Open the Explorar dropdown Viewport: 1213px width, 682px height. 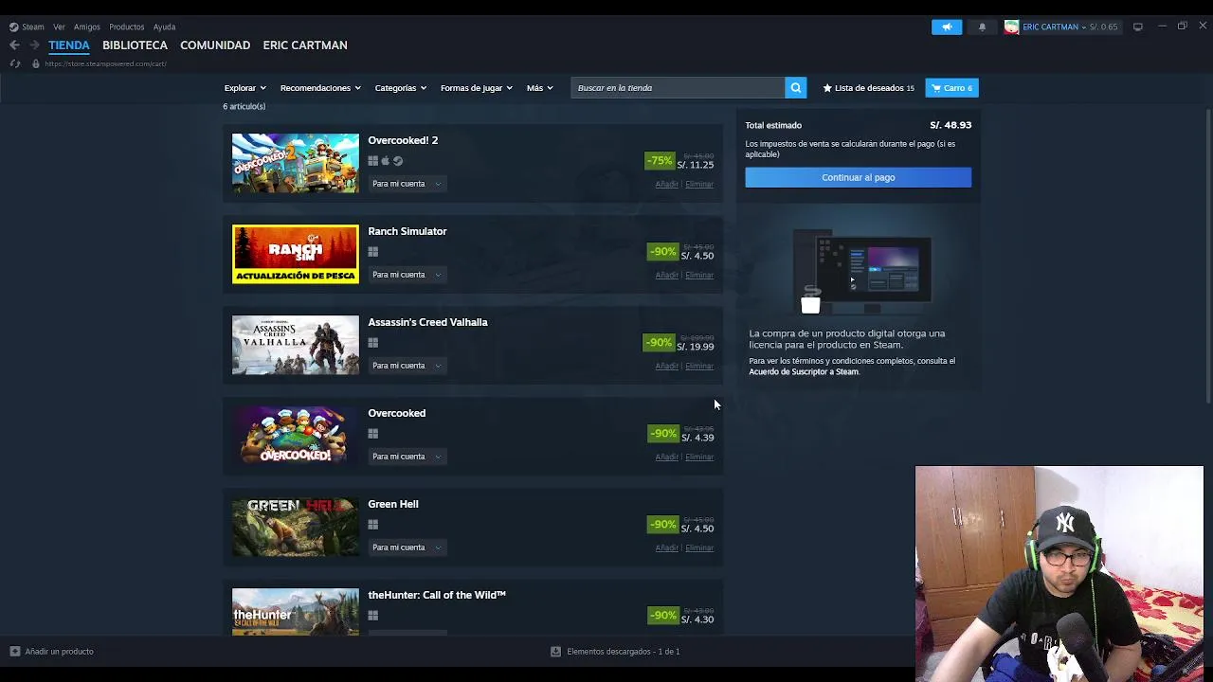pyautogui.click(x=245, y=88)
